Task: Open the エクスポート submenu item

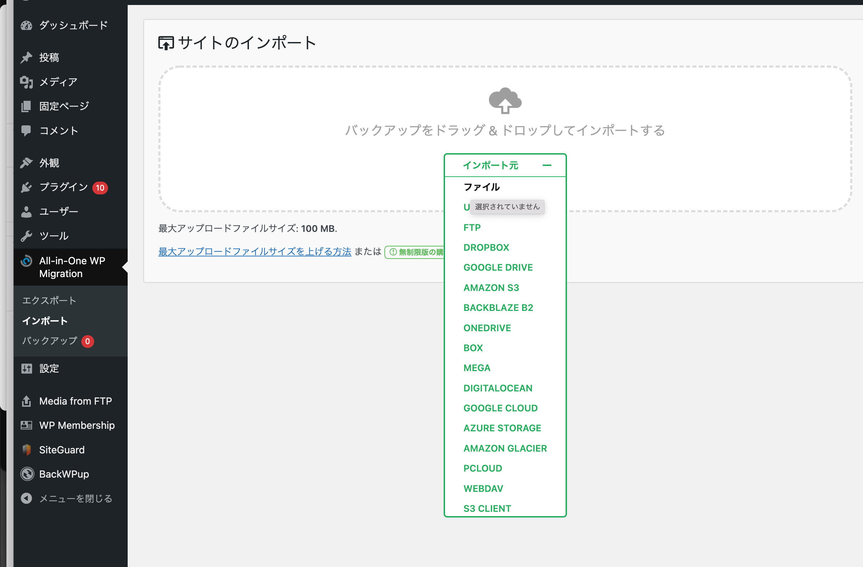Action: pyautogui.click(x=49, y=300)
